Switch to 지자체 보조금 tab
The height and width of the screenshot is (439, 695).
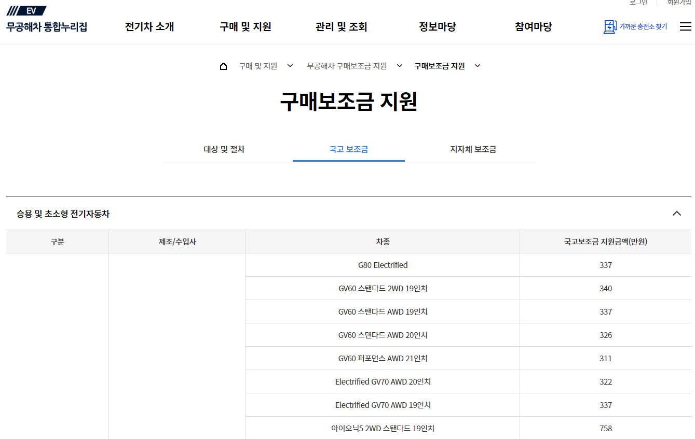pos(473,149)
